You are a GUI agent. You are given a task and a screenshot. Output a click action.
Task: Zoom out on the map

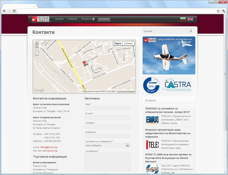pyautogui.click(x=37, y=54)
